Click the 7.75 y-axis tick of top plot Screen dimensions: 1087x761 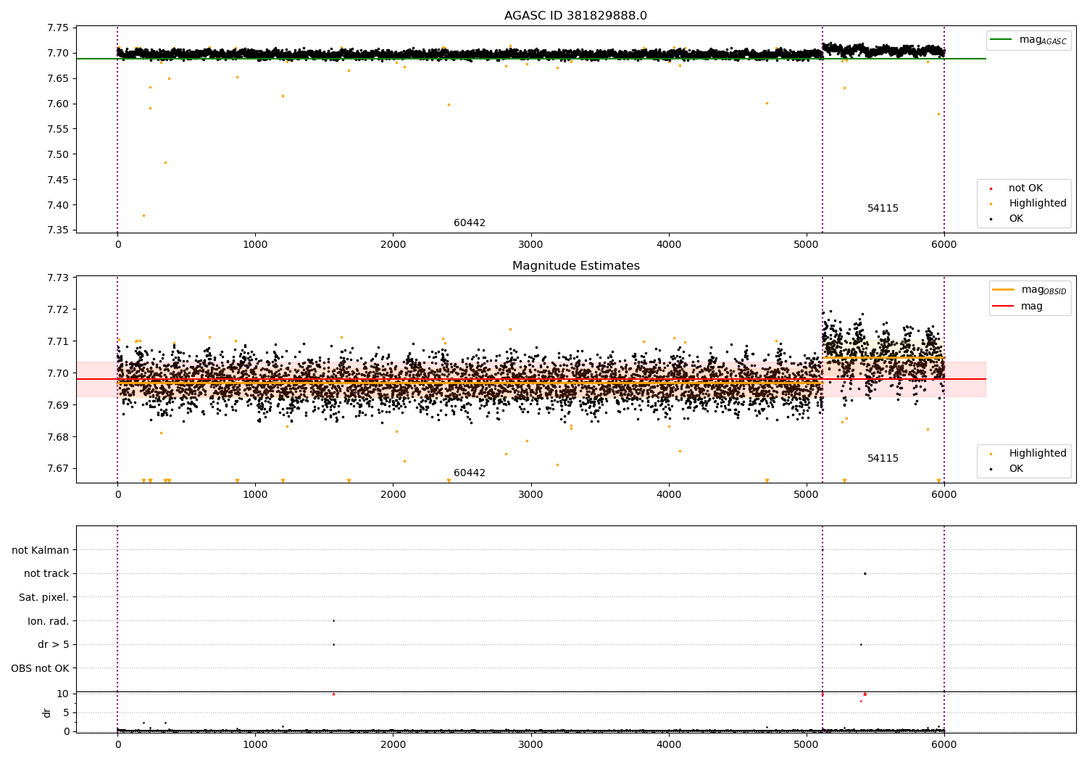(57, 28)
